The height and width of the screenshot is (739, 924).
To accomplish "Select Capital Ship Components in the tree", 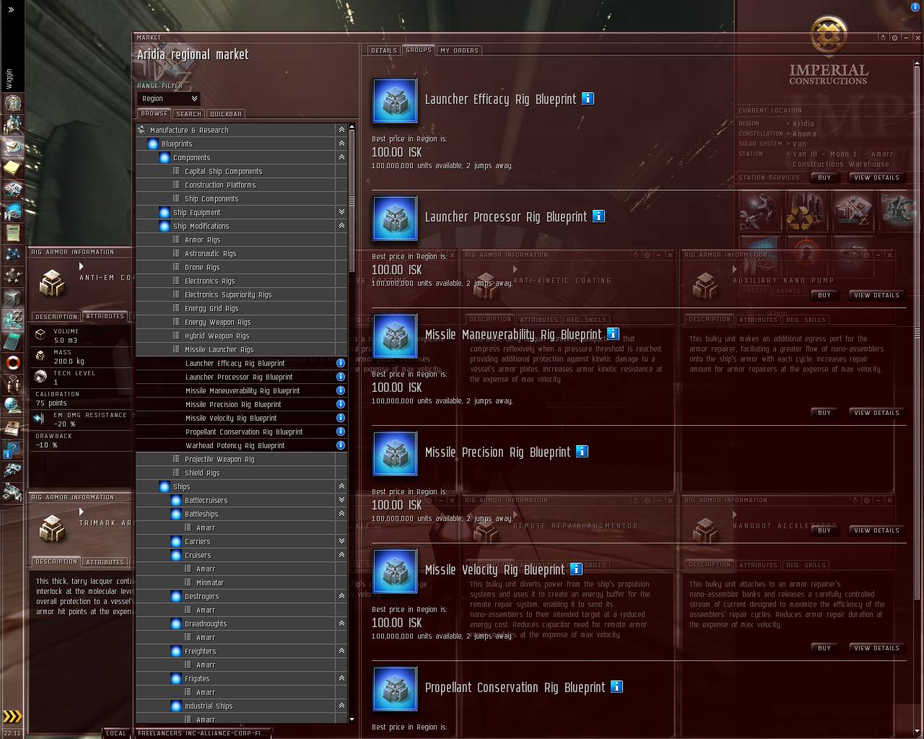I will click(241, 171).
